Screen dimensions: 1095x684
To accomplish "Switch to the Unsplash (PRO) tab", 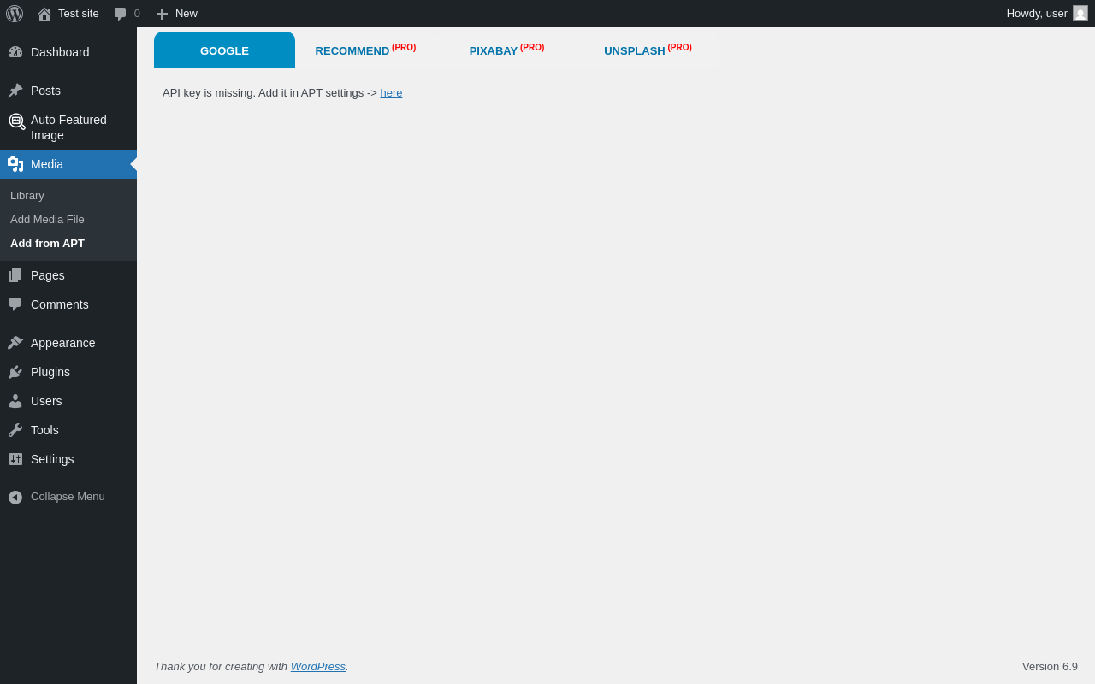I will pyautogui.click(x=648, y=50).
